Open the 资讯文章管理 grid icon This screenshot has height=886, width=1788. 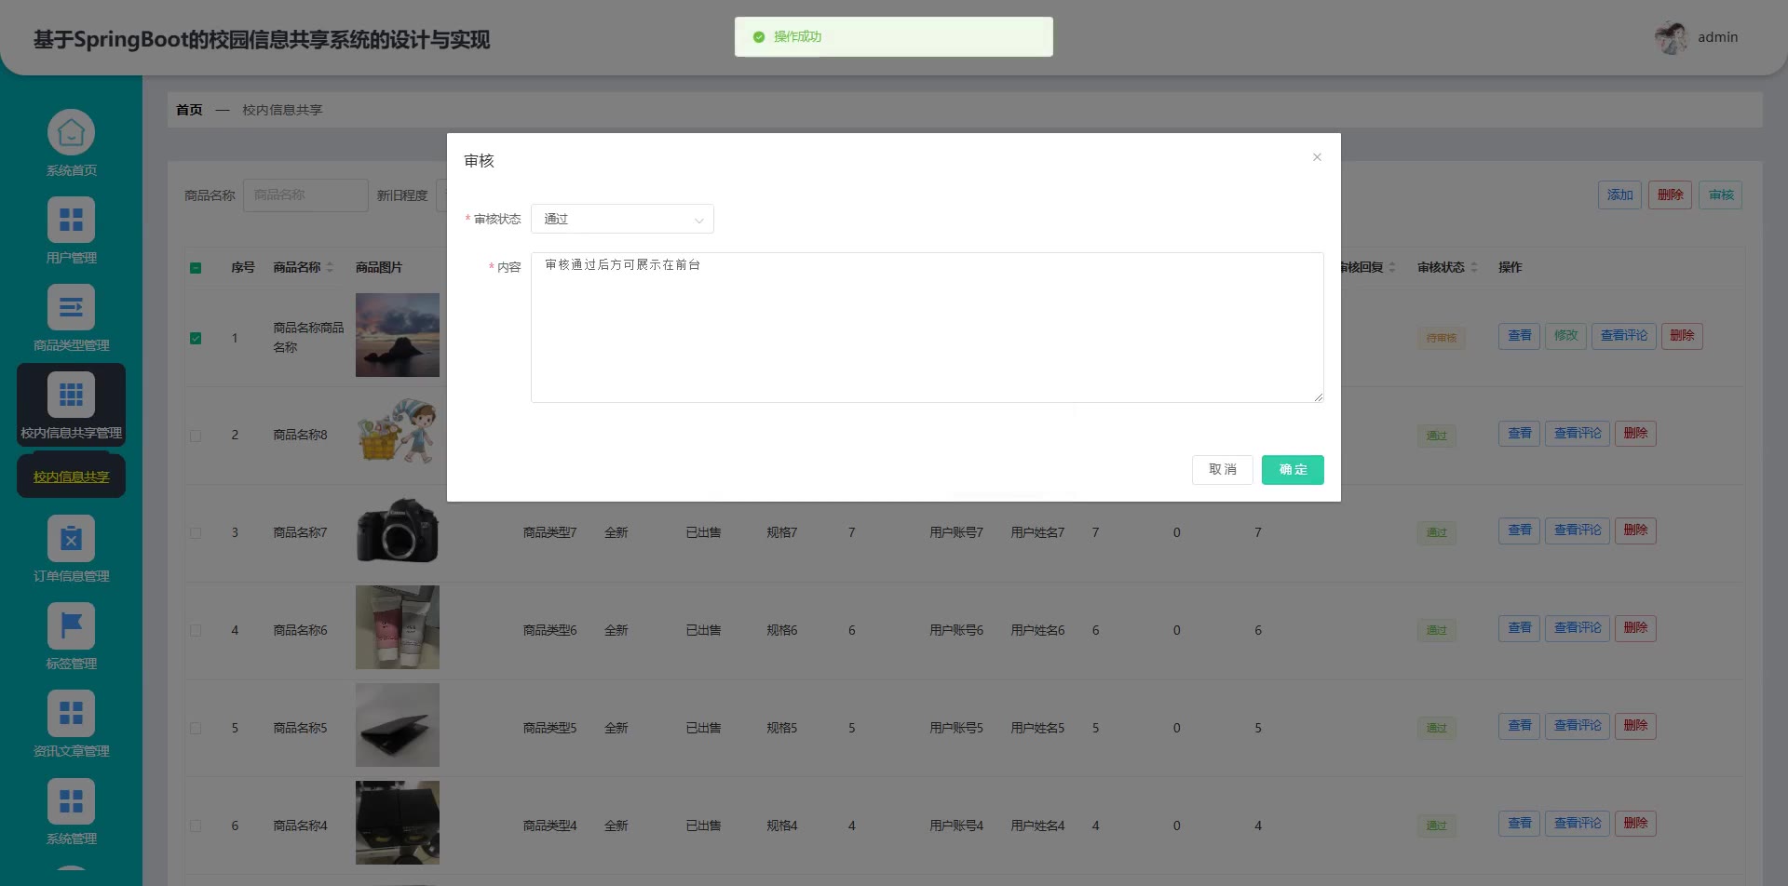(71, 714)
